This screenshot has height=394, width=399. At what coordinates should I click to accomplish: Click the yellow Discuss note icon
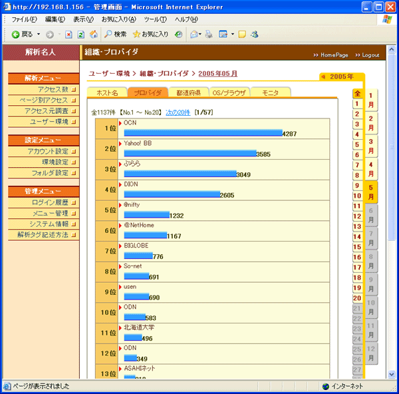point(242,35)
